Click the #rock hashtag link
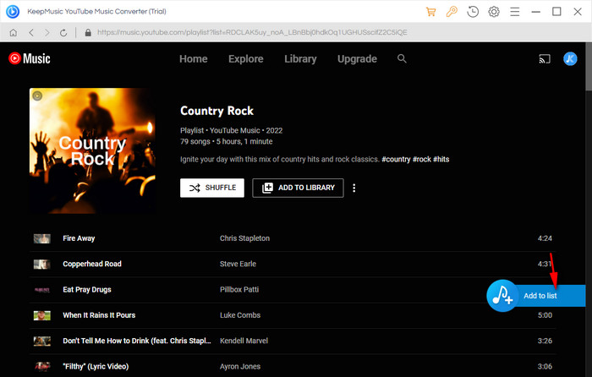Screen dimensions: 592x377 coord(422,159)
